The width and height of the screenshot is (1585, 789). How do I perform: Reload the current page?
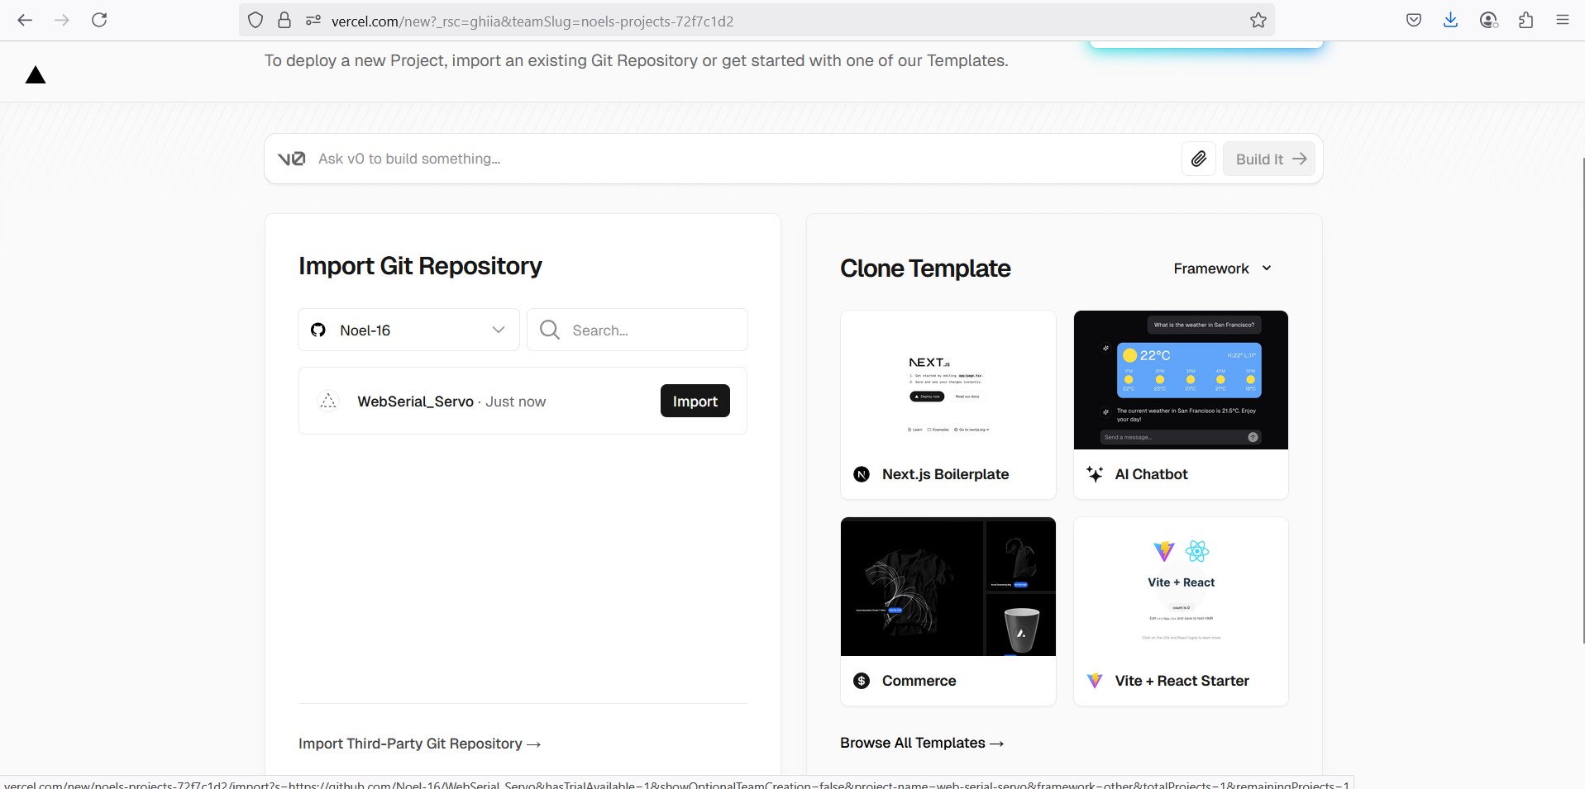99,20
